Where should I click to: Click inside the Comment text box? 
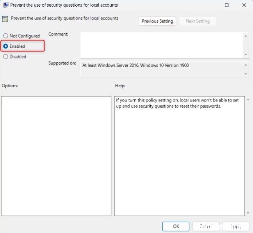[x=162, y=45]
